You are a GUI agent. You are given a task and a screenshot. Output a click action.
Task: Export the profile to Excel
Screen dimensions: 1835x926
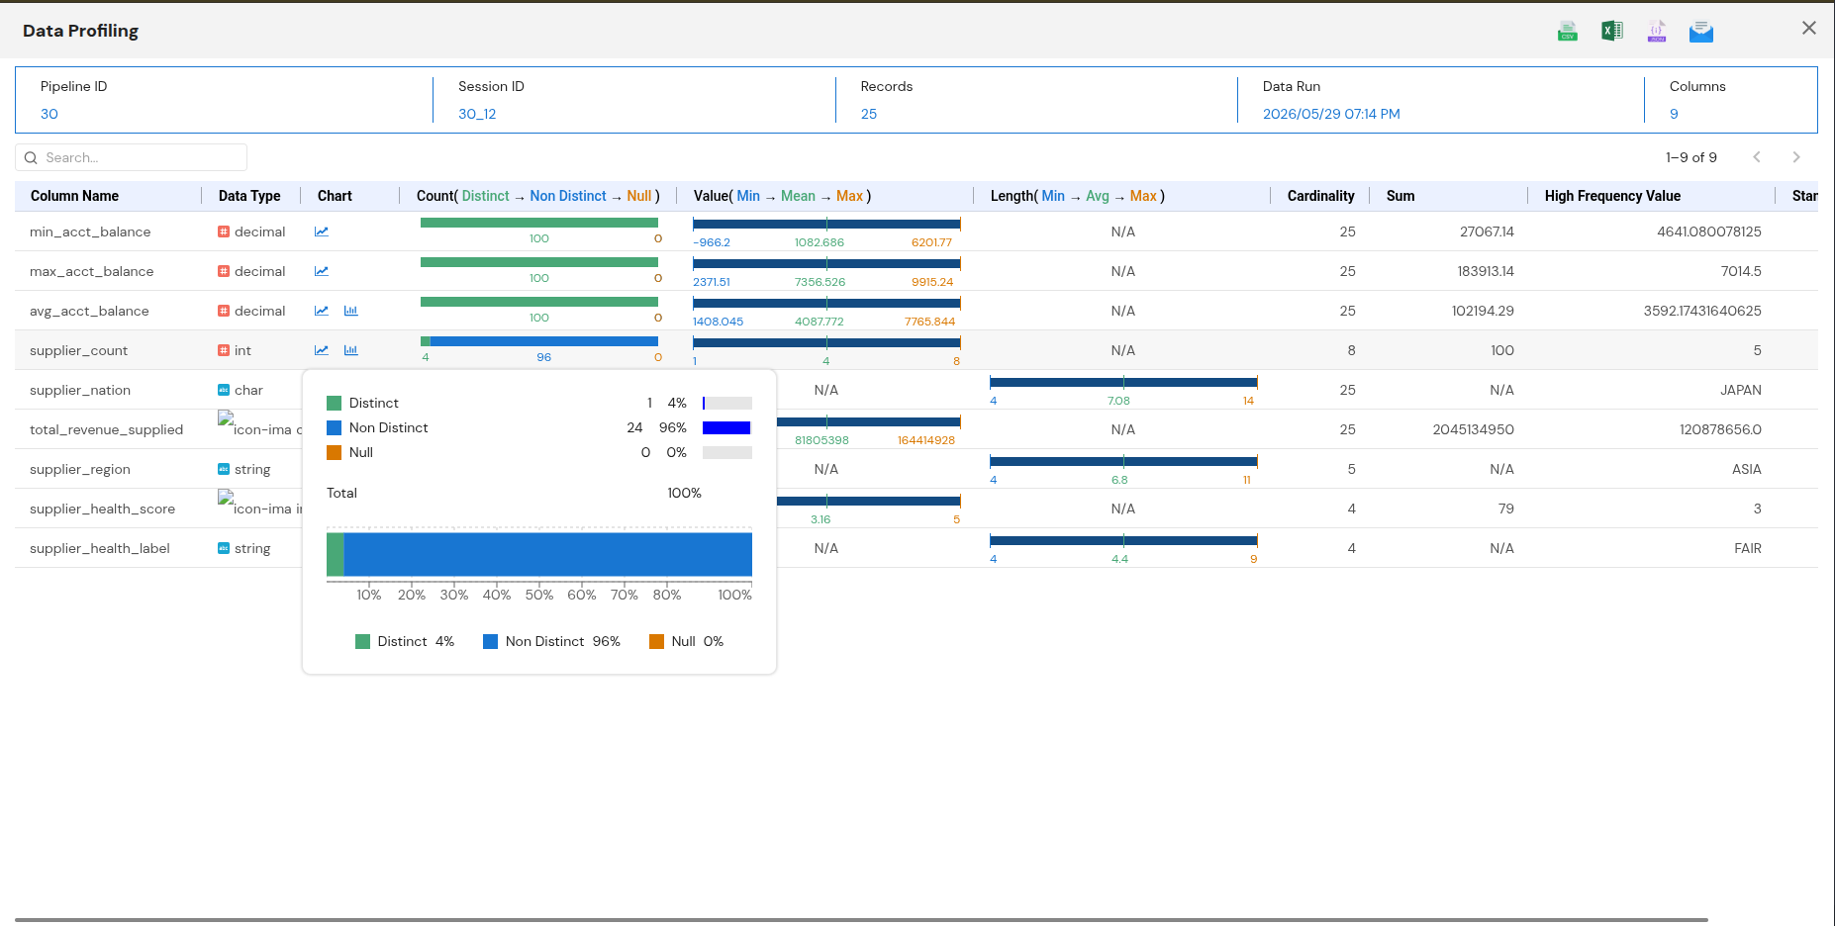point(1611,31)
